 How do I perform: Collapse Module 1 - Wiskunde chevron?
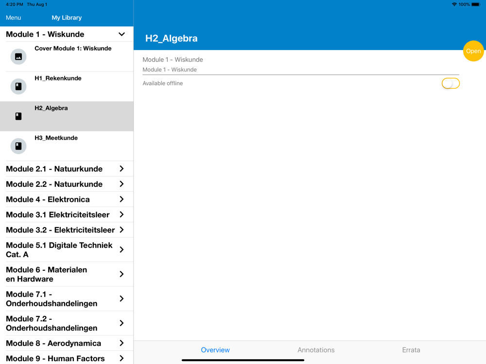point(121,34)
